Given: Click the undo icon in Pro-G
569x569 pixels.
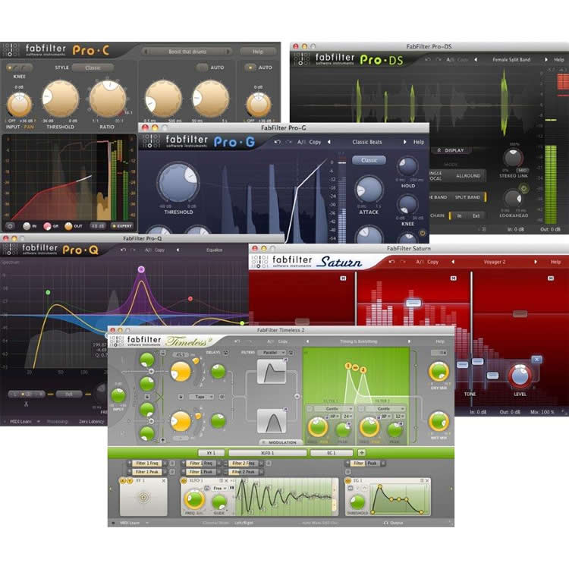Looking at the screenshot, I should tap(277, 142).
